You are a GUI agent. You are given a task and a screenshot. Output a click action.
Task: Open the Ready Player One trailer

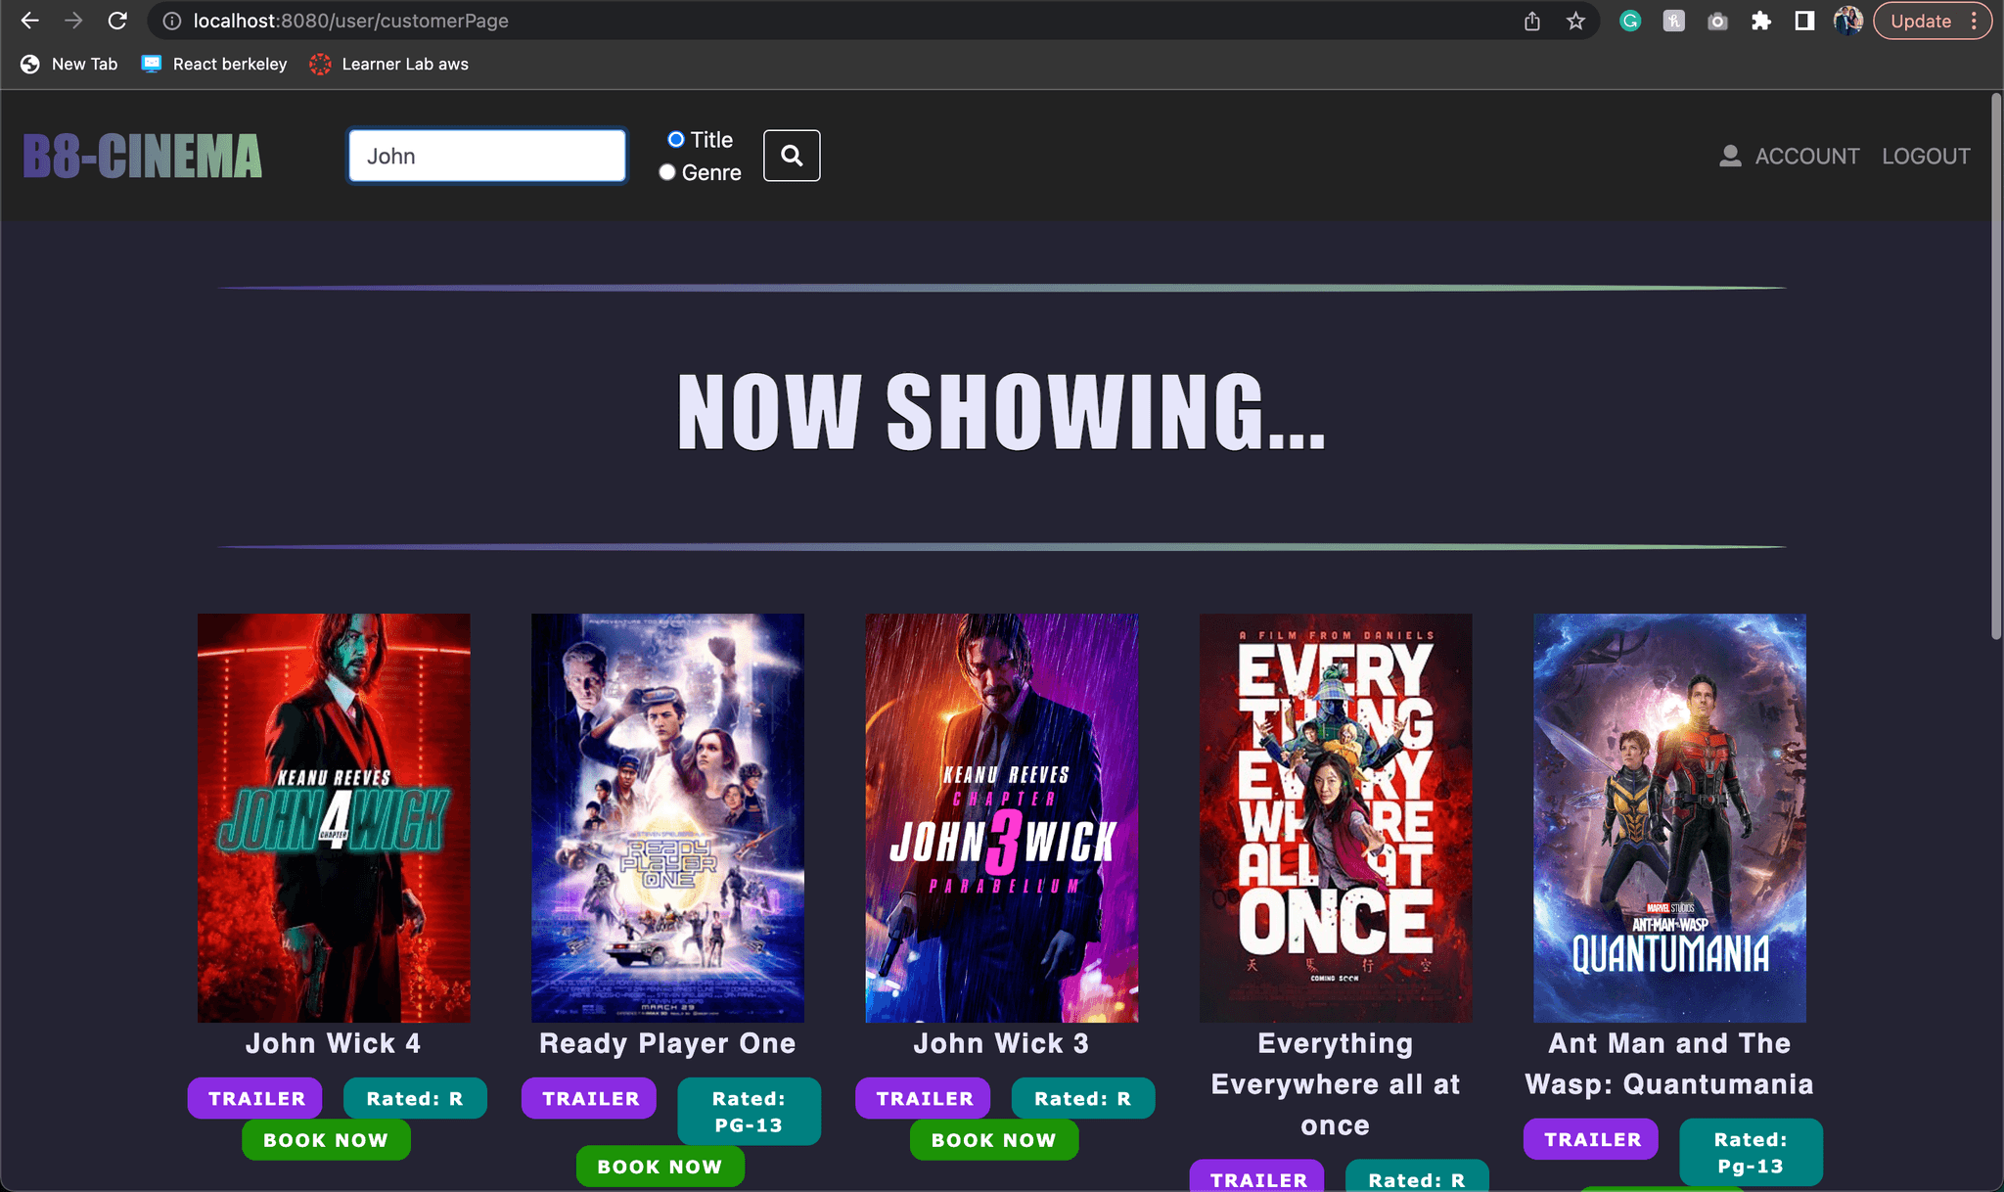(590, 1098)
